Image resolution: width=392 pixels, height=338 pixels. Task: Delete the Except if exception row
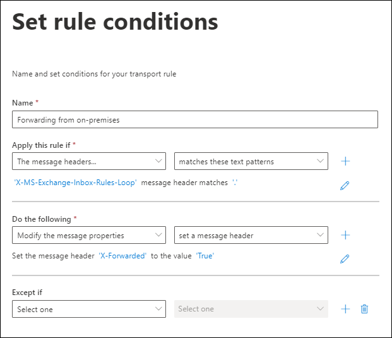click(x=364, y=309)
